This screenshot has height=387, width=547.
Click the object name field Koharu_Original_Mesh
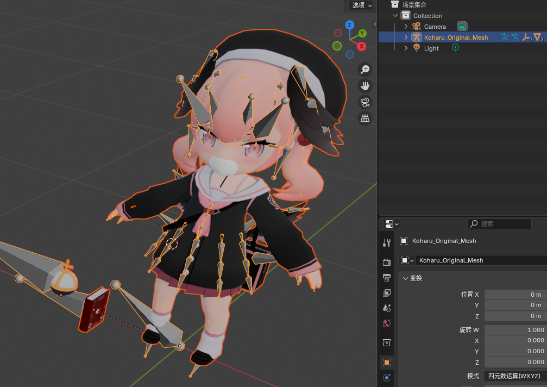click(x=481, y=260)
